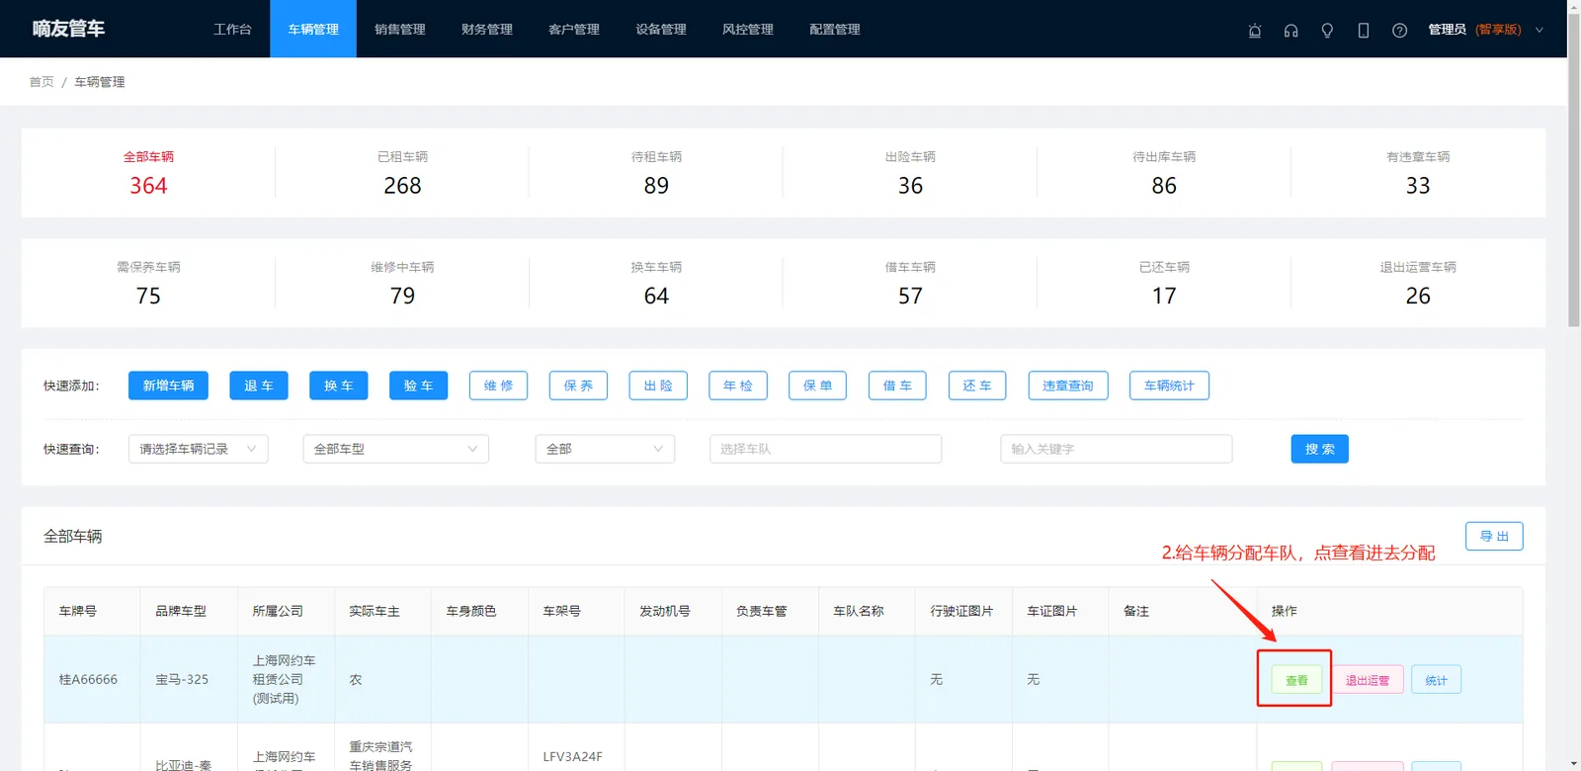Open the 车辆统计 button
The width and height of the screenshot is (1581, 771).
tap(1169, 385)
